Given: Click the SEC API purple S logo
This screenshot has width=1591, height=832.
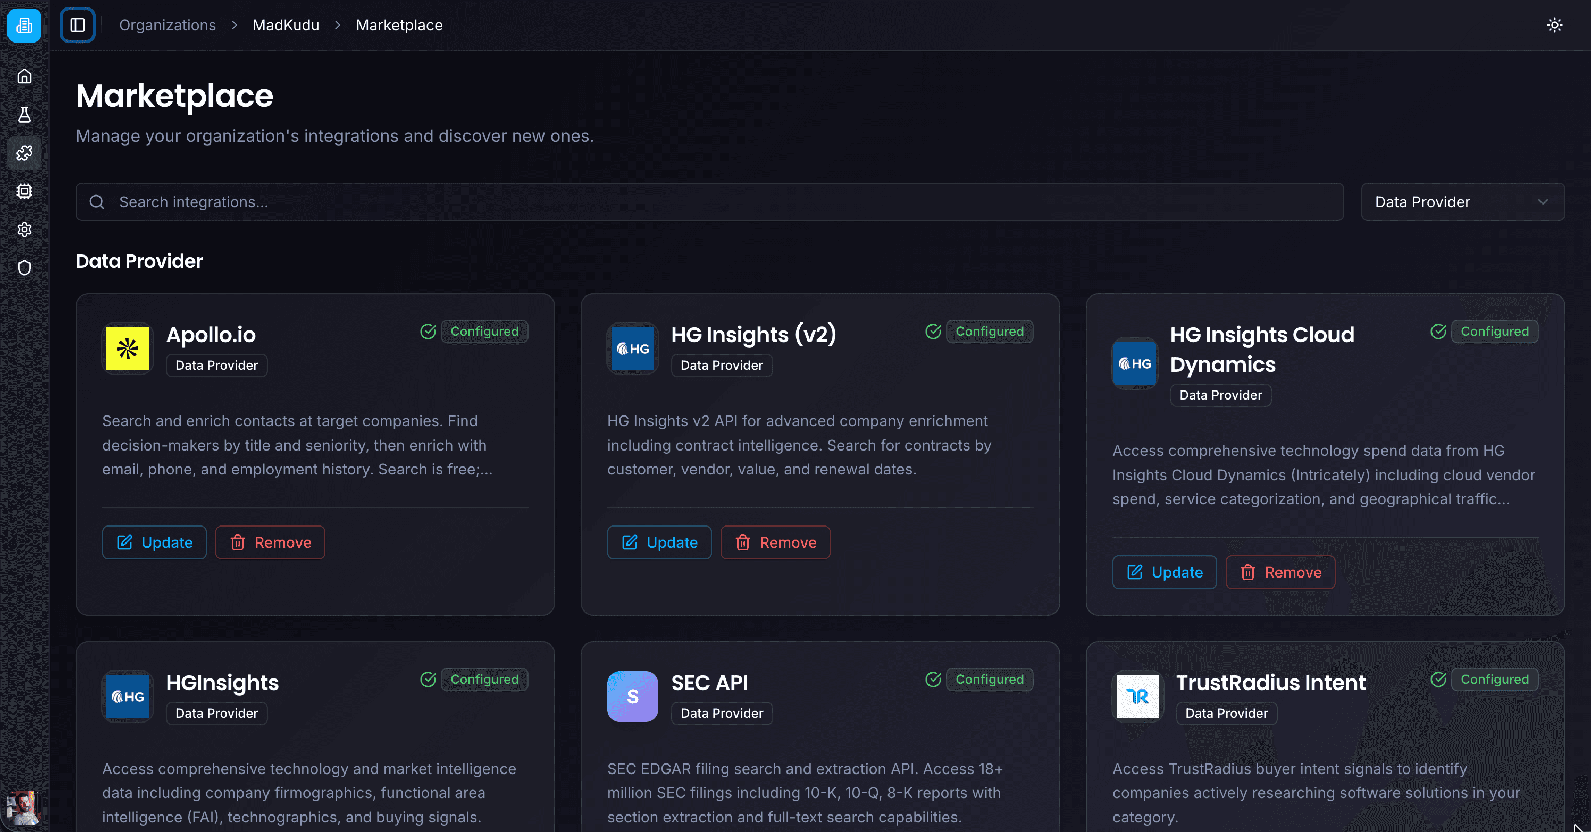Looking at the screenshot, I should (x=632, y=697).
